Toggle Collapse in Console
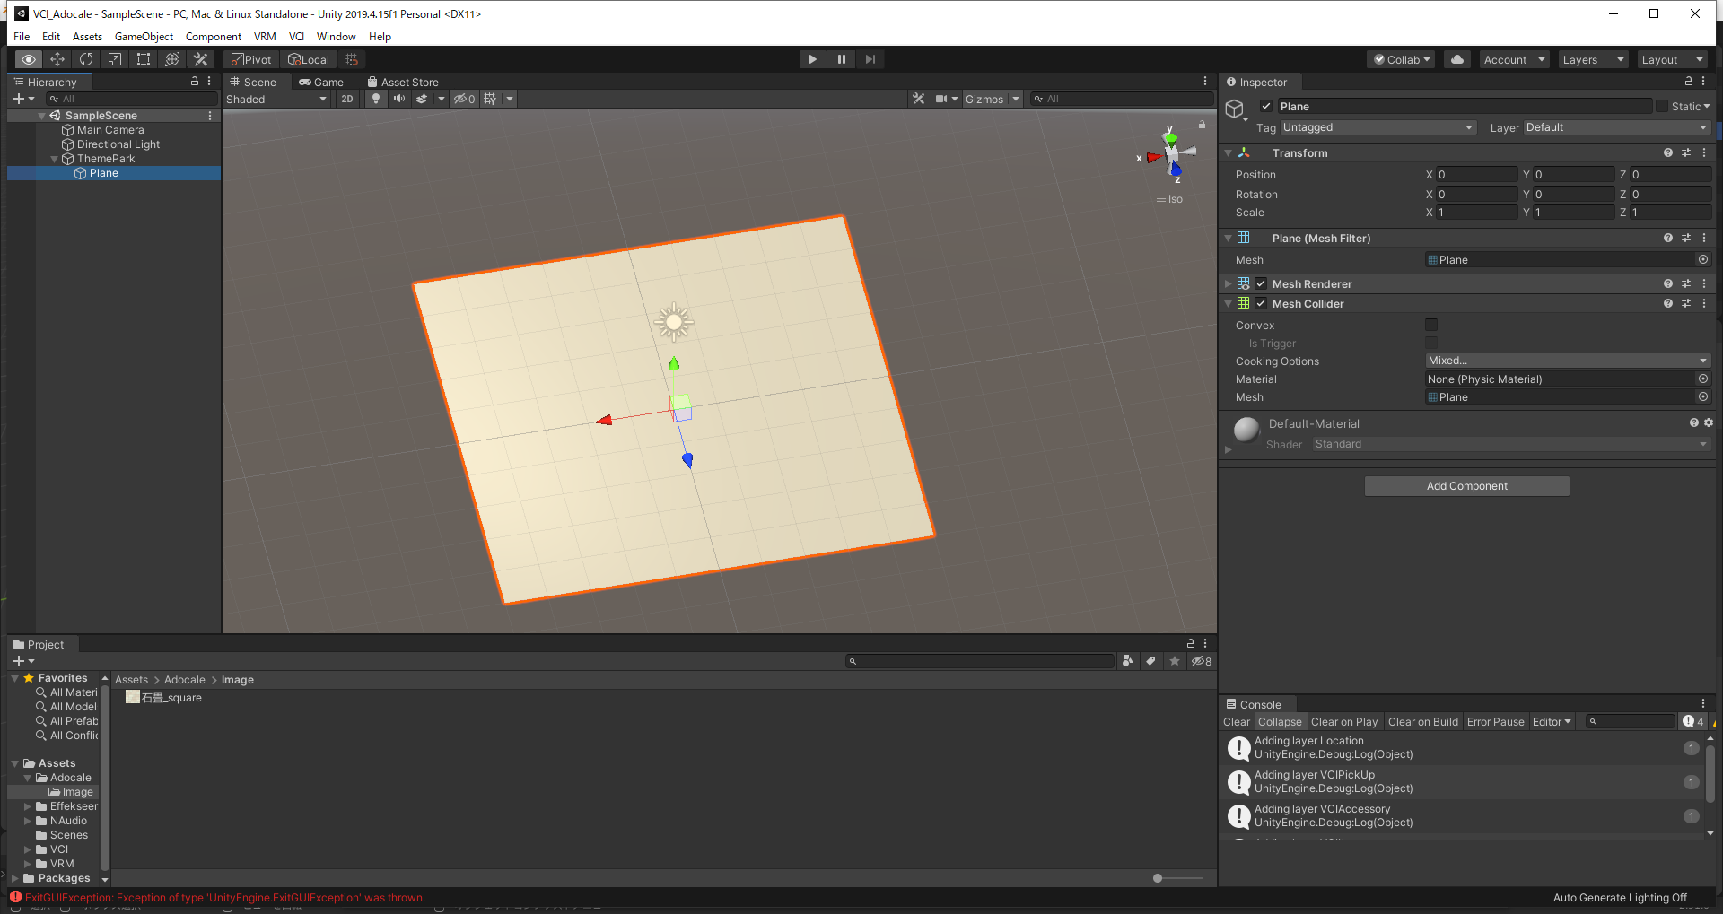 point(1280,722)
